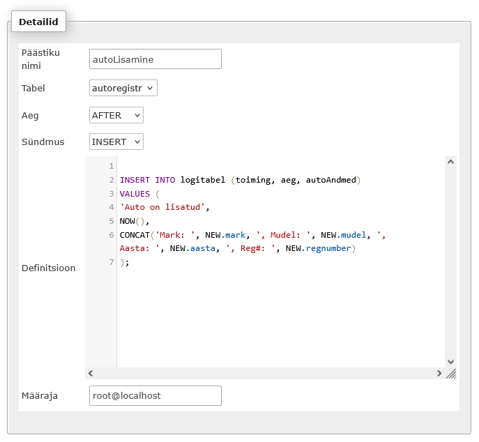Click the CONCAT function on line 6

pyautogui.click(x=135, y=235)
